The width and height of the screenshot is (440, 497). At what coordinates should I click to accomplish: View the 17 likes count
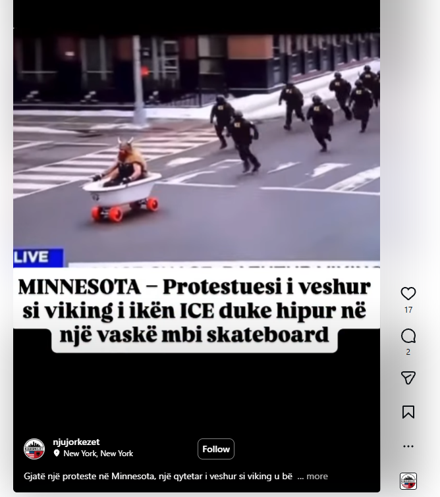pos(408,309)
